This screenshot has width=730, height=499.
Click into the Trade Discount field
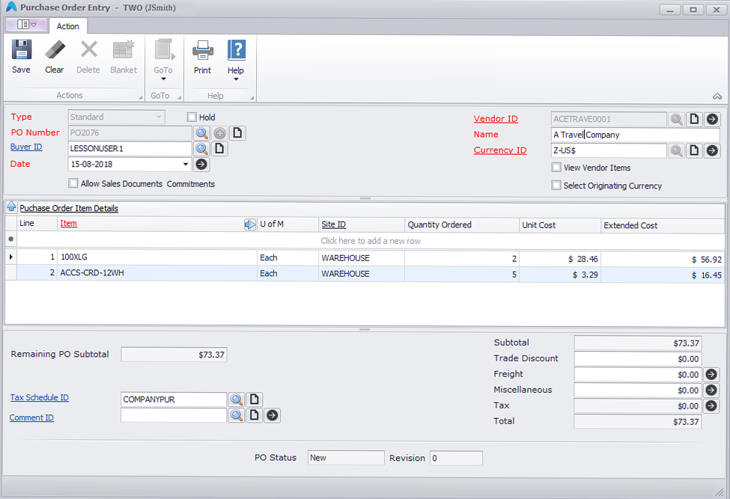[x=638, y=359]
